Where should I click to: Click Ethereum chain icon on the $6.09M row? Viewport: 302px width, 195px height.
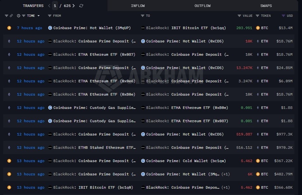[x=9, y=81]
